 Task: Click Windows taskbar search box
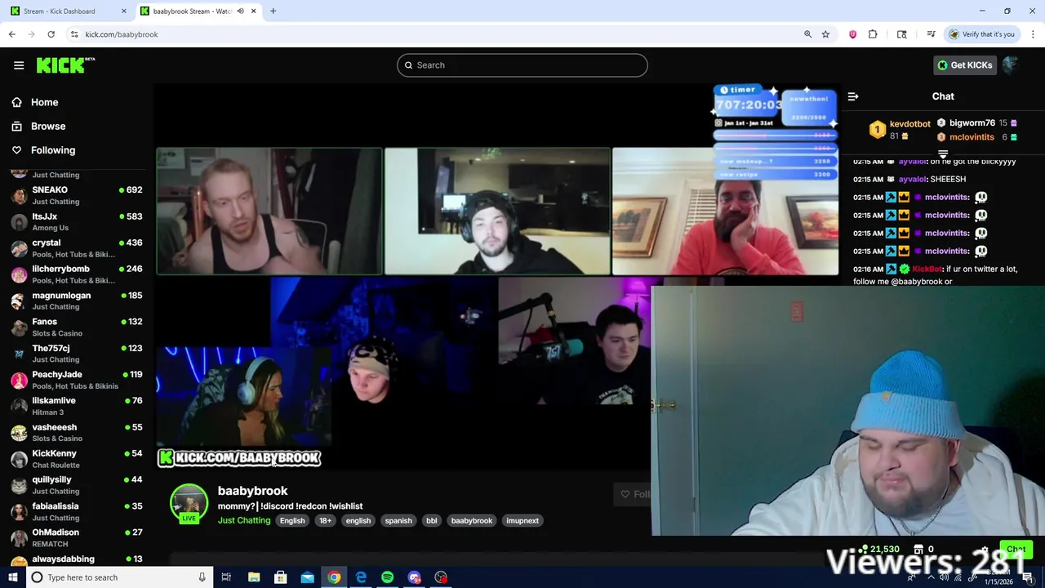120,577
